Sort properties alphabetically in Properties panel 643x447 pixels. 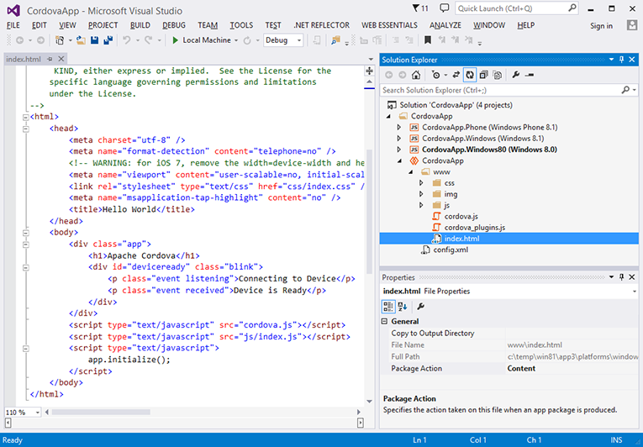tap(403, 307)
